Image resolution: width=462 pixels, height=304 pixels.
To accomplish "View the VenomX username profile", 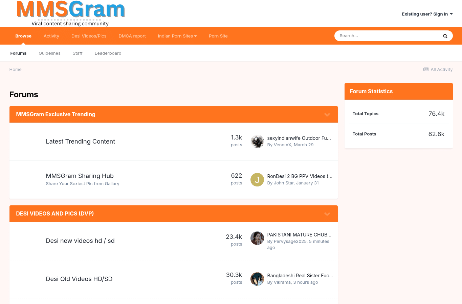I will tap(282, 145).
